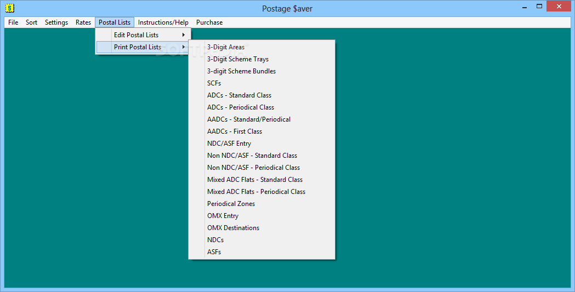This screenshot has width=575, height=292.
Task: Close the Postal Lists menu
Action: (x=115, y=22)
